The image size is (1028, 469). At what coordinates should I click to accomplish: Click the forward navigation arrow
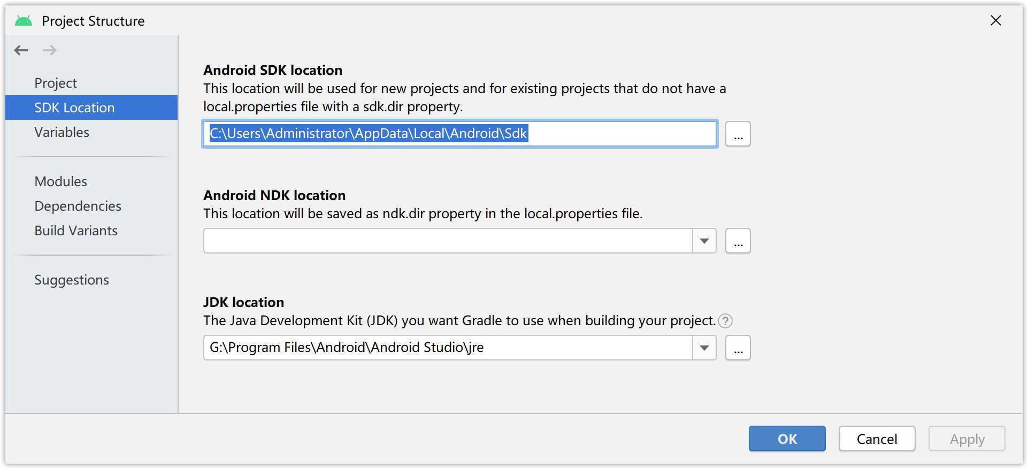50,50
